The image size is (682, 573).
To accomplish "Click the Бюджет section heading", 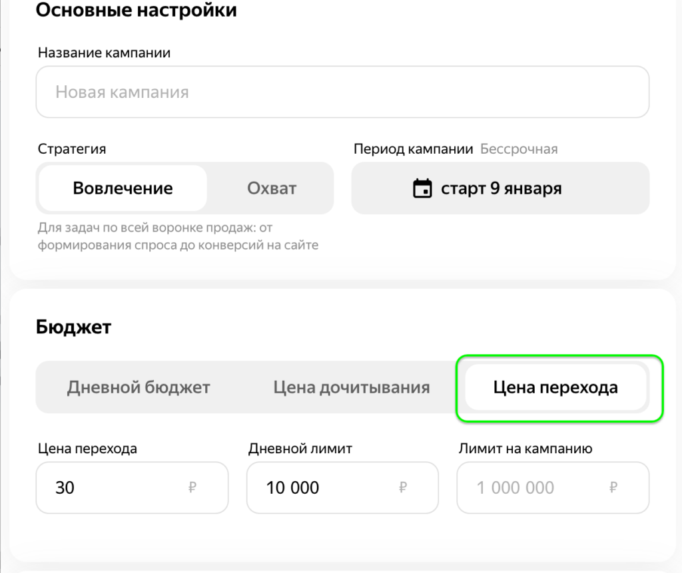I will click(73, 327).
